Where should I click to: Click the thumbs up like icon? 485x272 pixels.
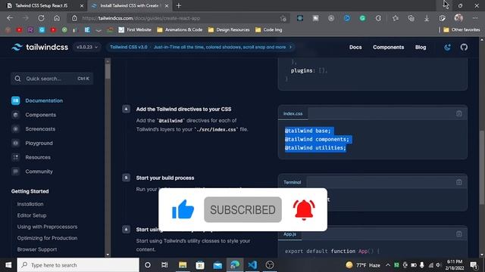point(183,209)
